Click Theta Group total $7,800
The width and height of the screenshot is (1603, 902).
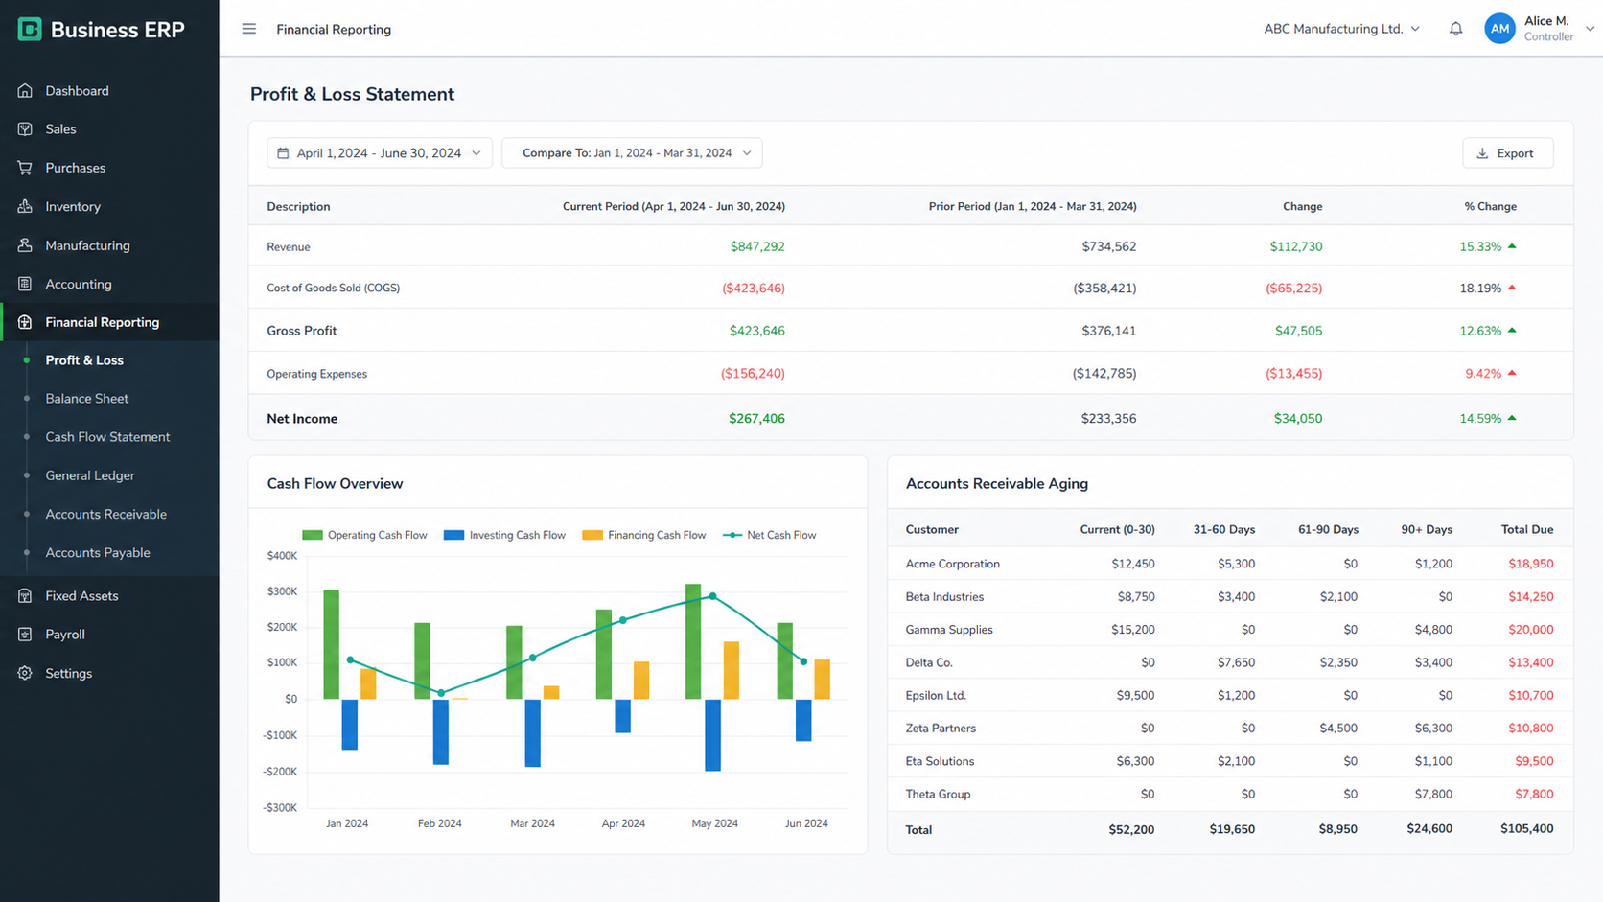(1534, 794)
